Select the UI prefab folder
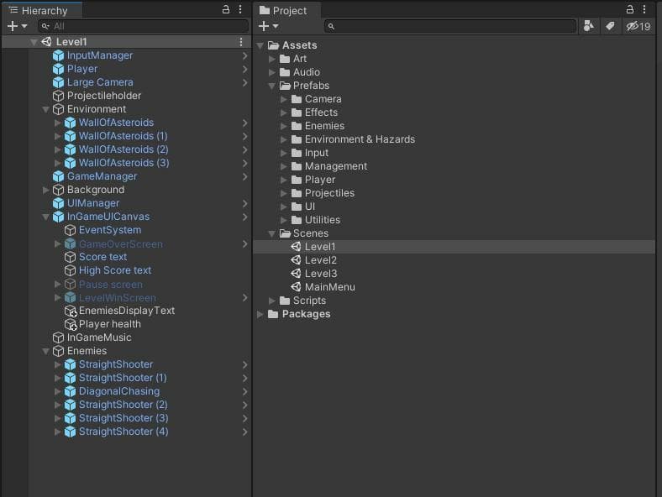The height and width of the screenshot is (497, 662). click(x=310, y=207)
